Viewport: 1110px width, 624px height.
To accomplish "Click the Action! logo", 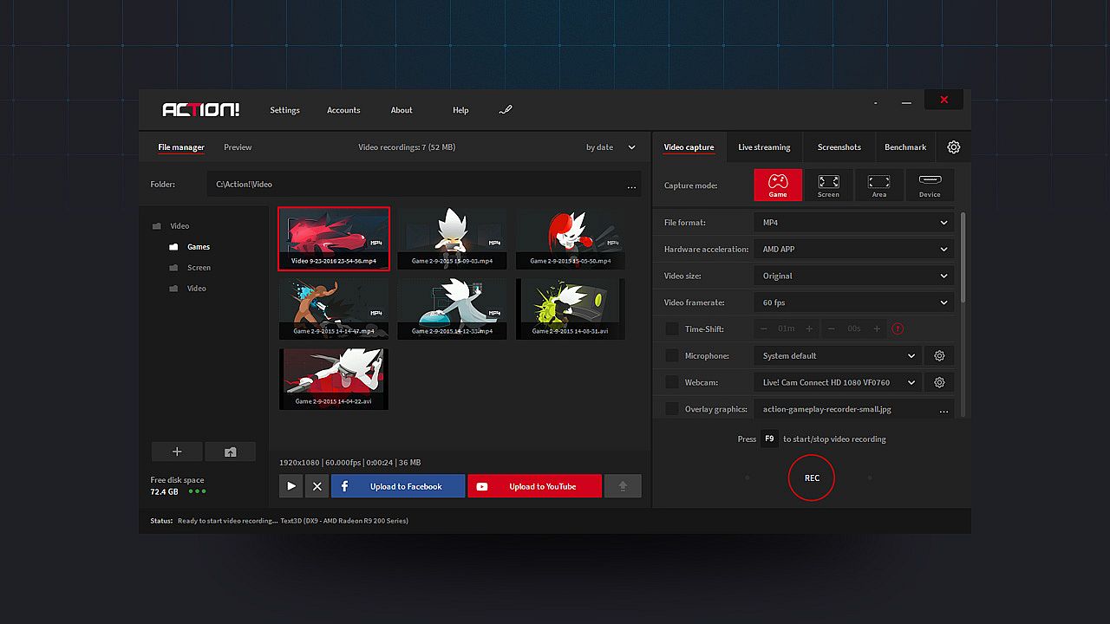I will pos(200,110).
